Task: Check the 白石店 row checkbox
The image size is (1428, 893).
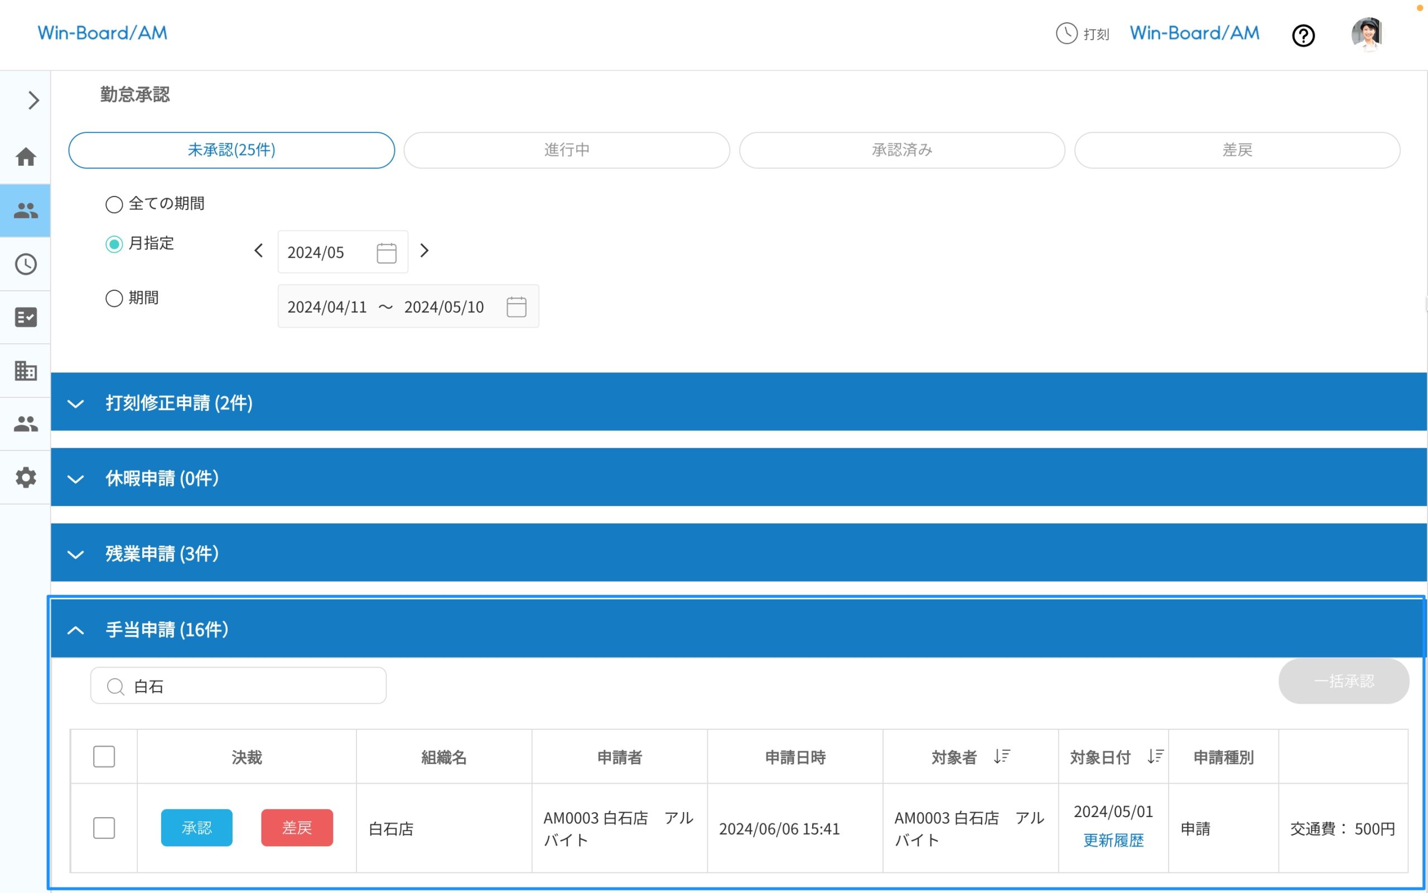Action: 104,828
